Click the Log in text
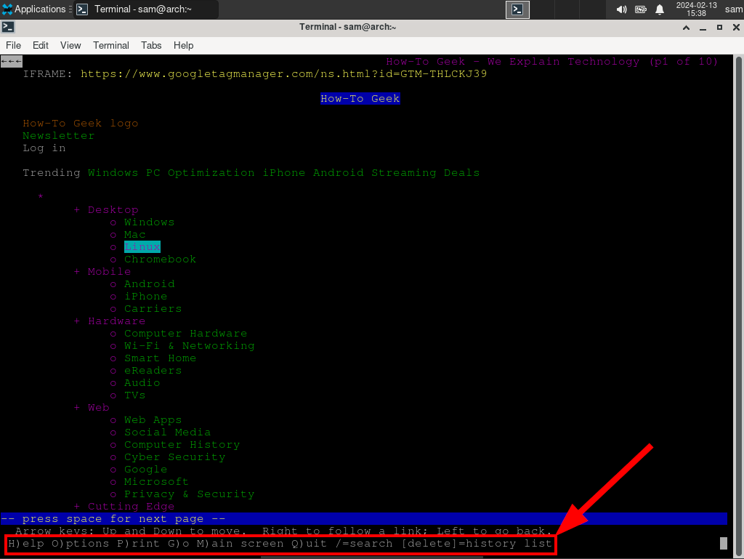Screen dimensions: 744x559 pos(44,148)
